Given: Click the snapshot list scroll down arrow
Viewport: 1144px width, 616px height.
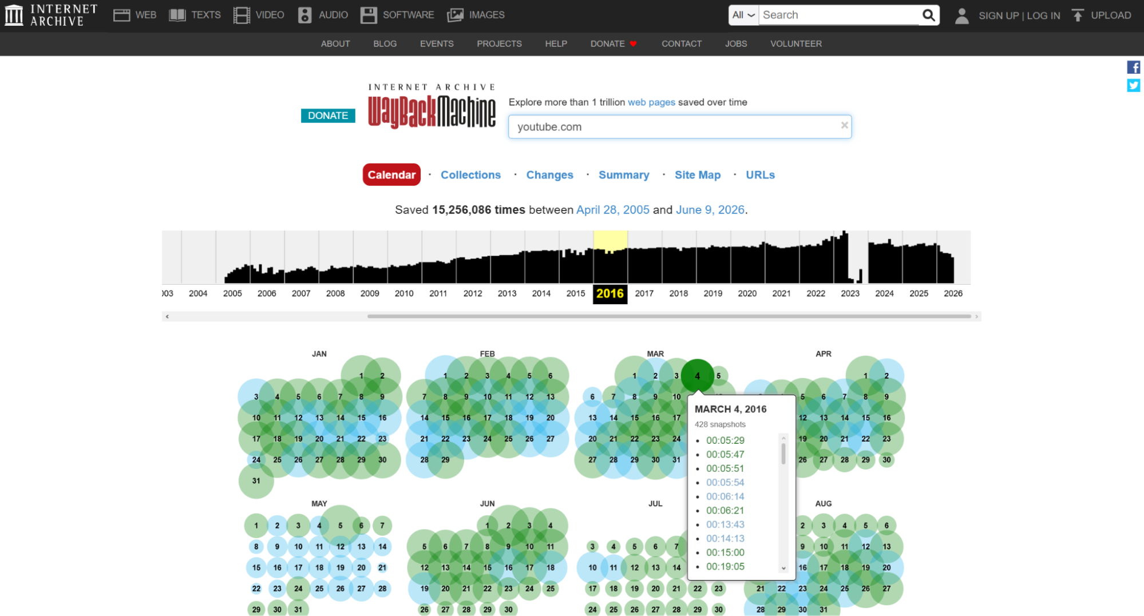Looking at the screenshot, I should [783, 568].
